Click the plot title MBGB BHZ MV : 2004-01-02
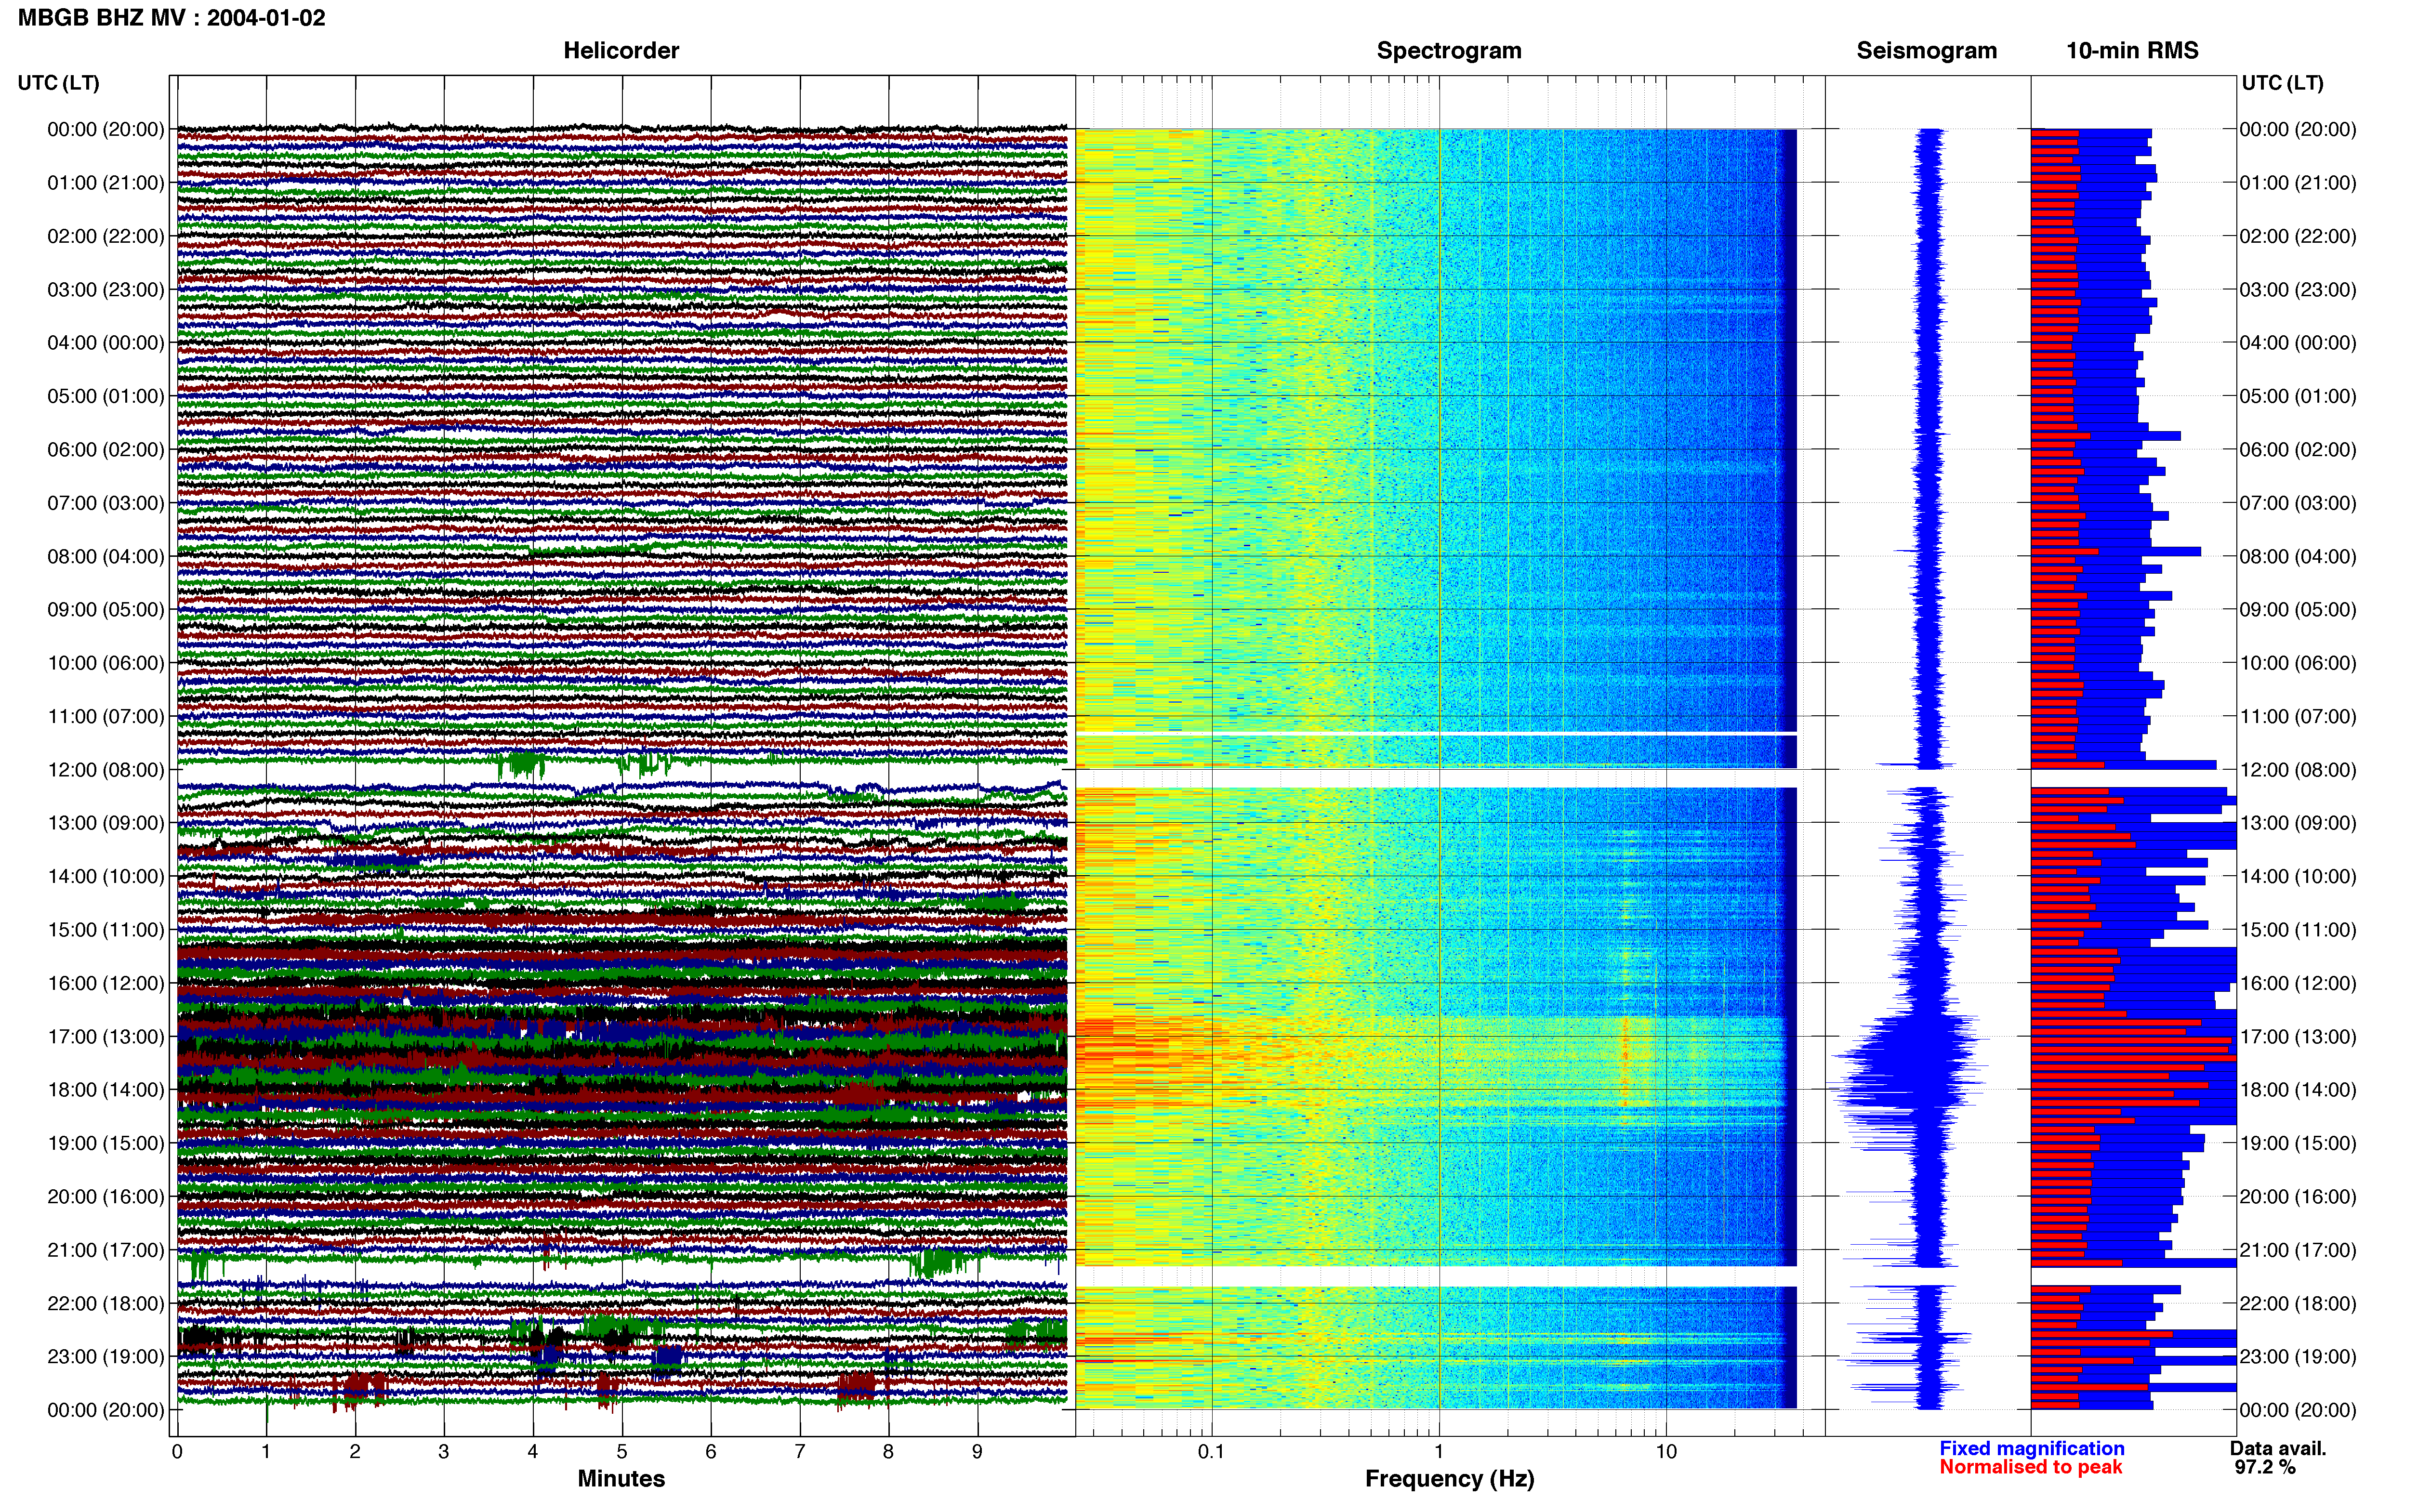Viewport: 2418px width, 1512px height. [x=171, y=18]
